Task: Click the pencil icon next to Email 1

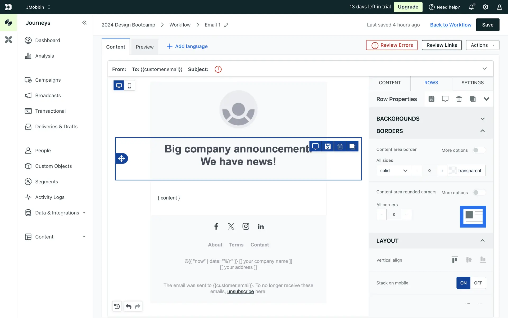Action: pyautogui.click(x=226, y=25)
